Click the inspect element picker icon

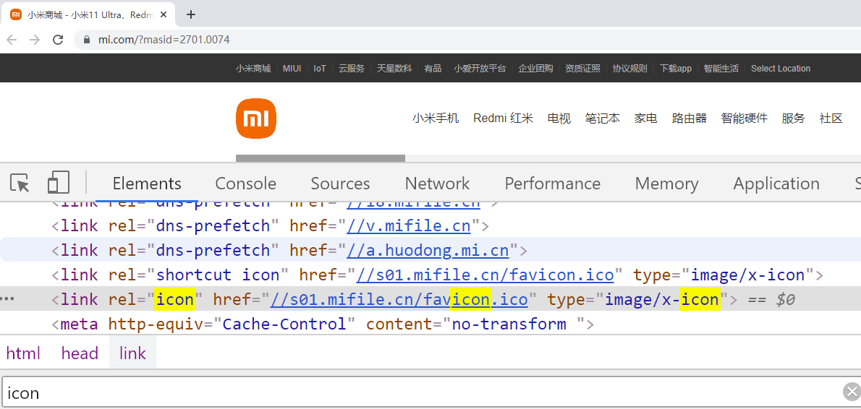coord(21,184)
